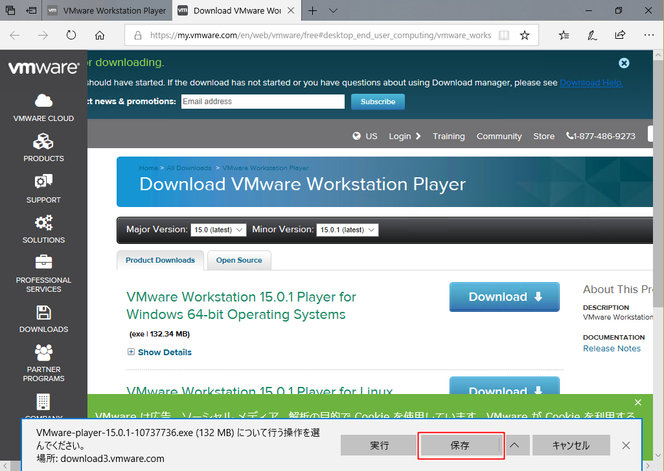Click the browser address bar URL

pos(321,35)
